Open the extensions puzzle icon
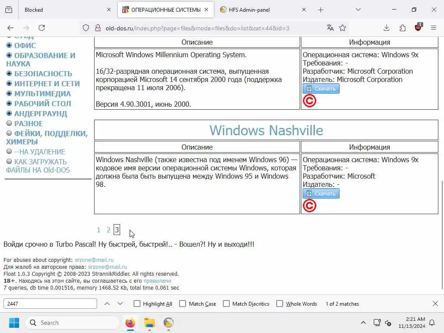Screen dimensions: 444x333 pyautogui.click(x=402, y=28)
